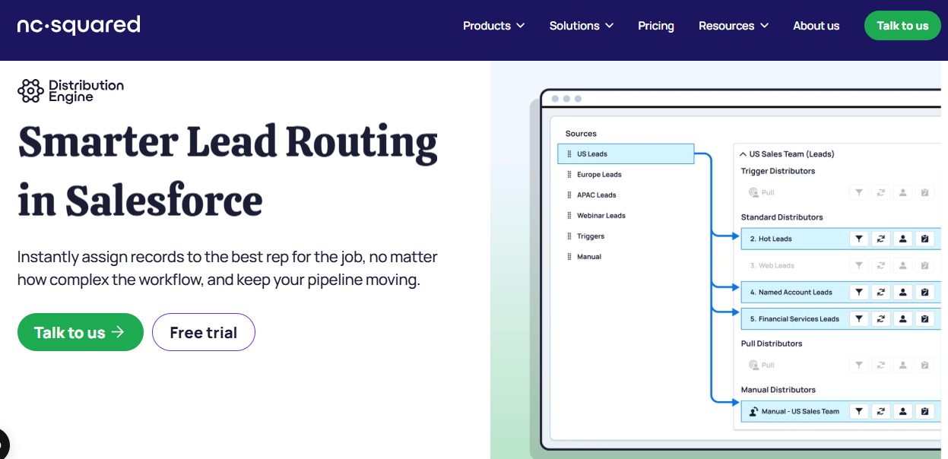Click the clipboard icon for Named Account Leads
The height and width of the screenshot is (459, 948).
point(925,292)
